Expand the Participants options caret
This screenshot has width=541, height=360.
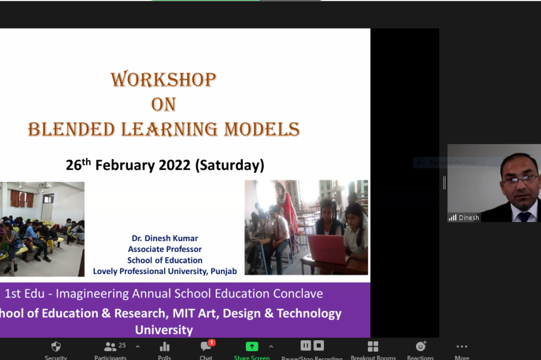[138, 347]
